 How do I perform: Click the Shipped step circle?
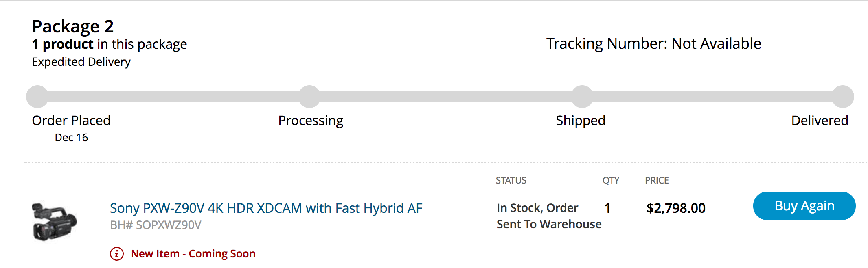pos(583,97)
